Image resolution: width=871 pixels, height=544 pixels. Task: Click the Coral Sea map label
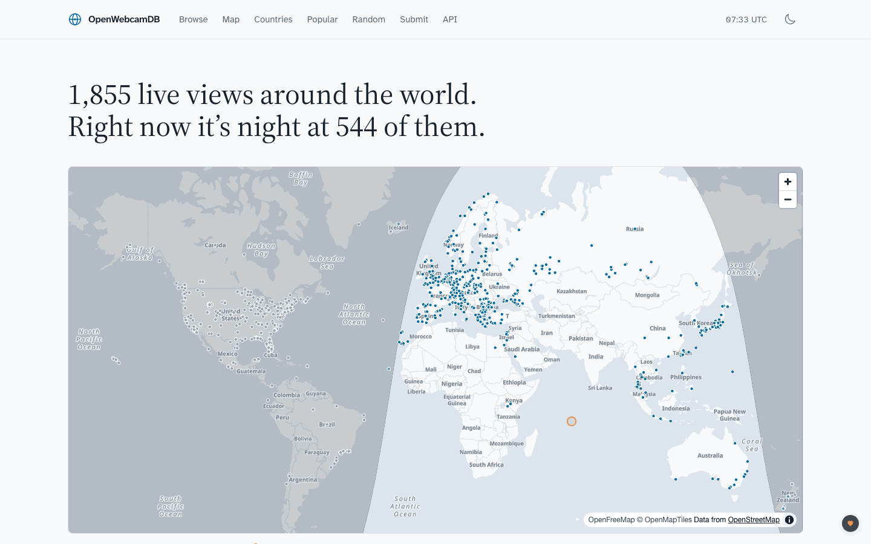click(752, 445)
